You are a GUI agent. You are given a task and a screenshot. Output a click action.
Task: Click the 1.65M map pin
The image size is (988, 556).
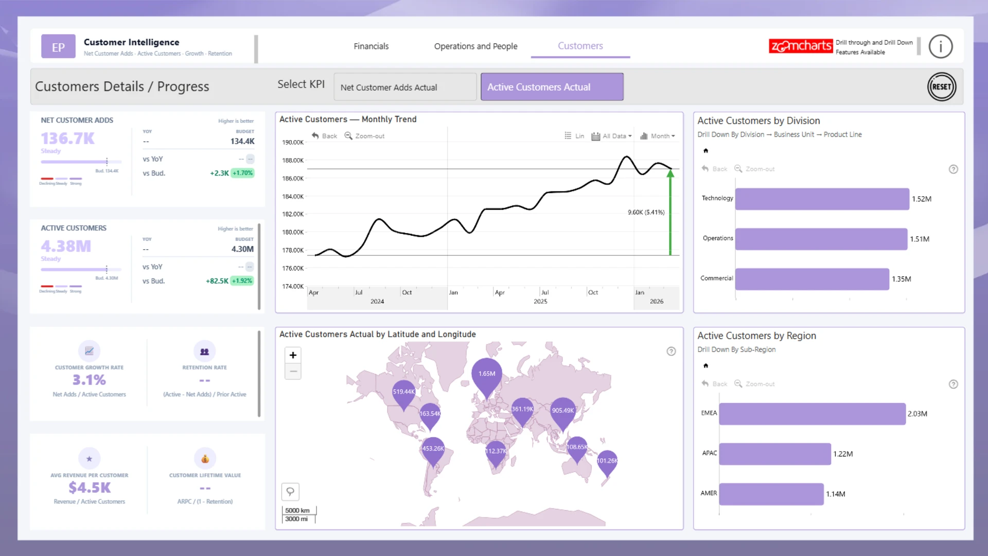(x=486, y=375)
